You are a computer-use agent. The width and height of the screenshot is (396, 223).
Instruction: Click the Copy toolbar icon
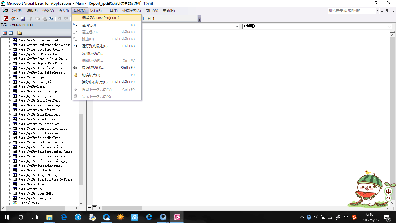pos(37,18)
